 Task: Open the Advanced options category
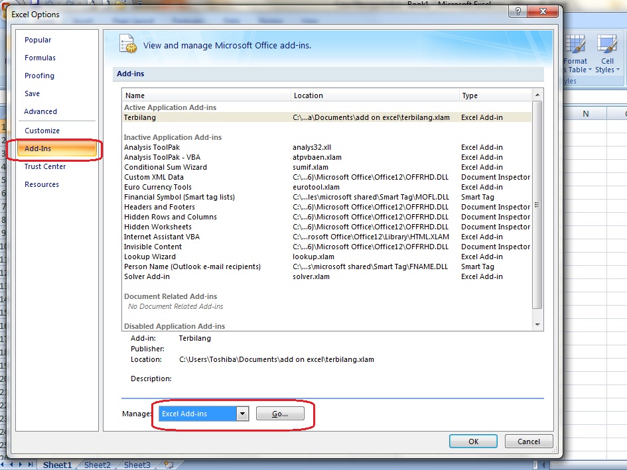pos(40,111)
